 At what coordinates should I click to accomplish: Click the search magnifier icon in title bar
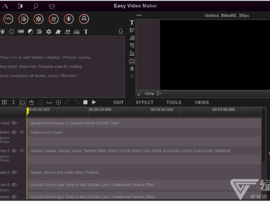pyautogui.click(x=36, y=6)
